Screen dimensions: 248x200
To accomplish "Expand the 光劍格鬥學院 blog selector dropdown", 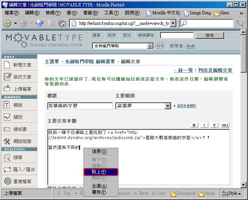I will (150, 46).
